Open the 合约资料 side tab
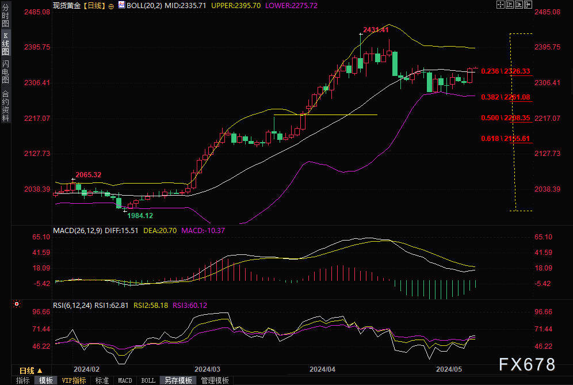This screenshot has width=573, height=385. [5, 105]
